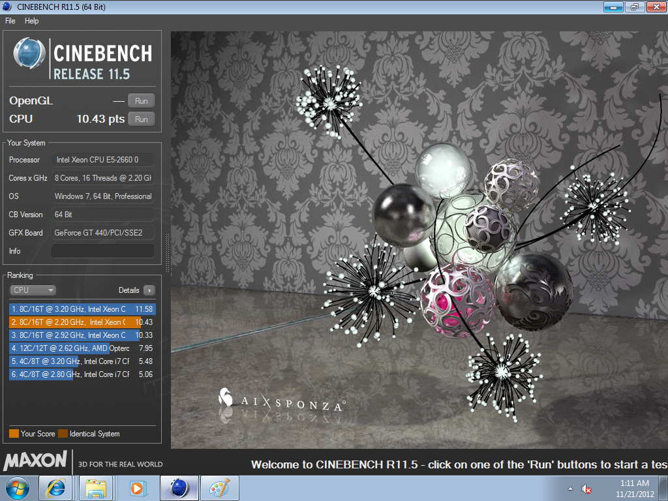668x501 pixels.
Task: Click the Info text field
Action: point(102,251)
